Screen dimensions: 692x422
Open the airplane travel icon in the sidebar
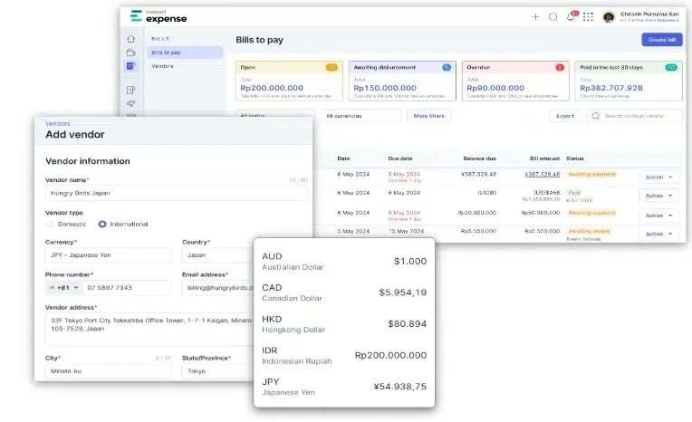[x=131, y=104]
